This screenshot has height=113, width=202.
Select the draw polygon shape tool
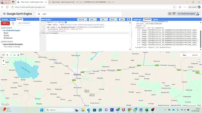coord(15,55)
